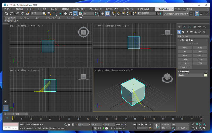Toggle the オート キー auto key mode

[x=166, y=125]
